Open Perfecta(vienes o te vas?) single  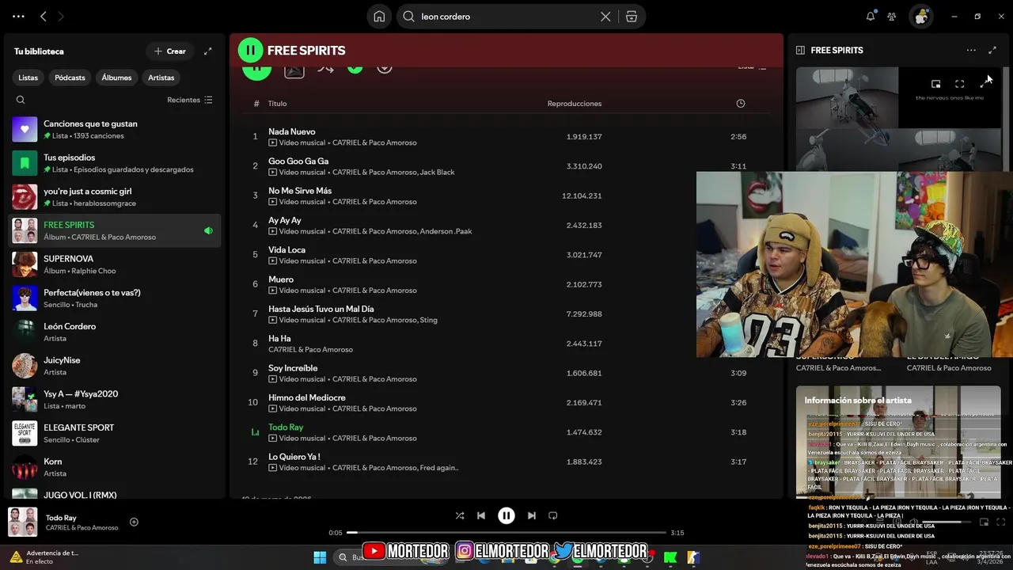pos(115,298)
